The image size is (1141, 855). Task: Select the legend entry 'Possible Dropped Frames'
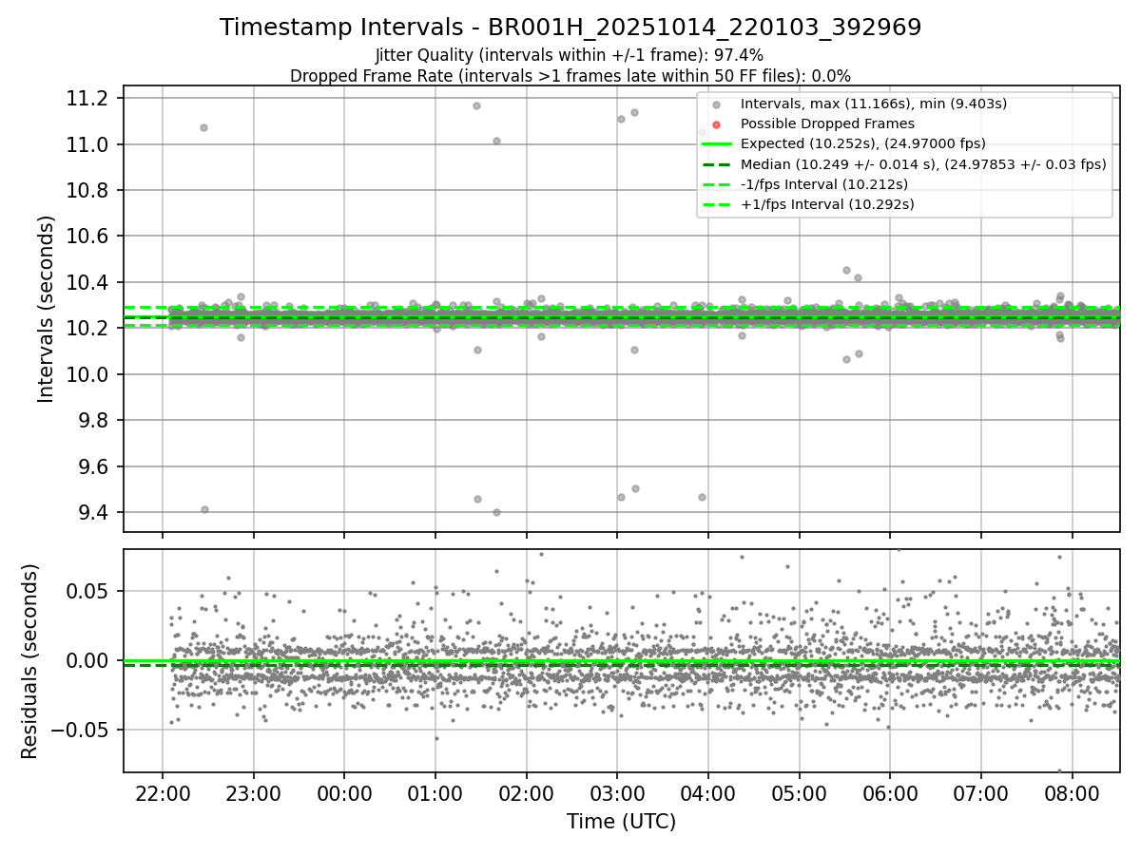tap(827, 123)
